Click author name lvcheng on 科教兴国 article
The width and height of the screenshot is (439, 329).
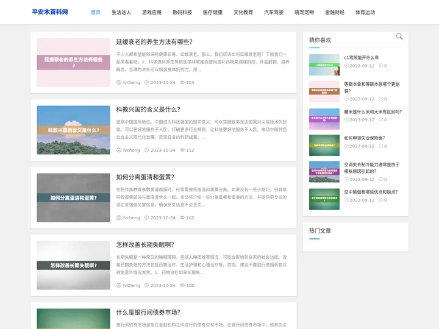point(131,150)
